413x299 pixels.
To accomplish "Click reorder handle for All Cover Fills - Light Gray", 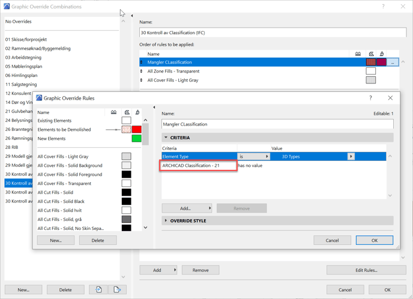I will pos(141,80).
